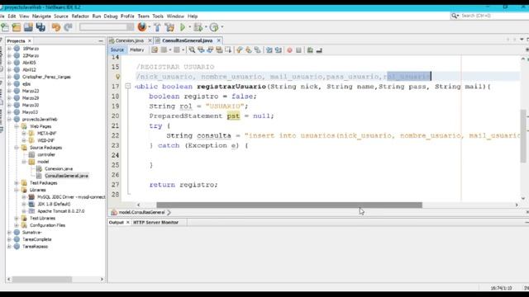Collapse the proyectoJavaWeb project node
The width and height of the screenshot is (529, 297).
point(9,119)
